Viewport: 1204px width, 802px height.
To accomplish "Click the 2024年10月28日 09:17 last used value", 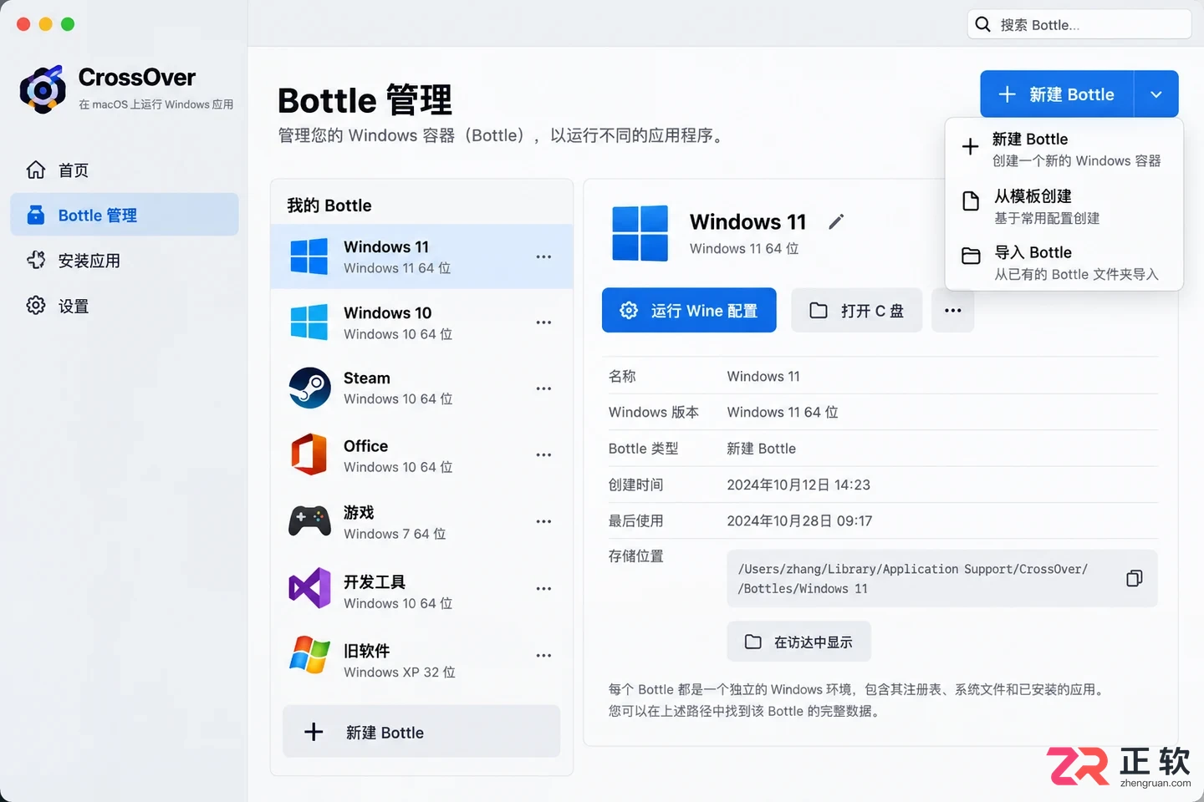I will [x=799, y=521].
